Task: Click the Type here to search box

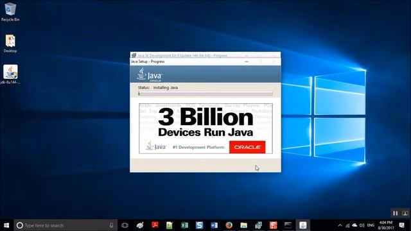Action: pos(66,225)
